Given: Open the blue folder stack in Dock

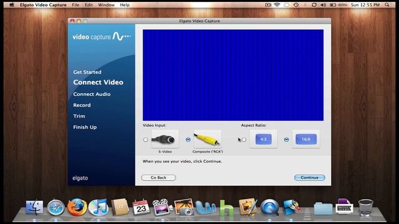Looking at the screenshot, I should [323, 208].
